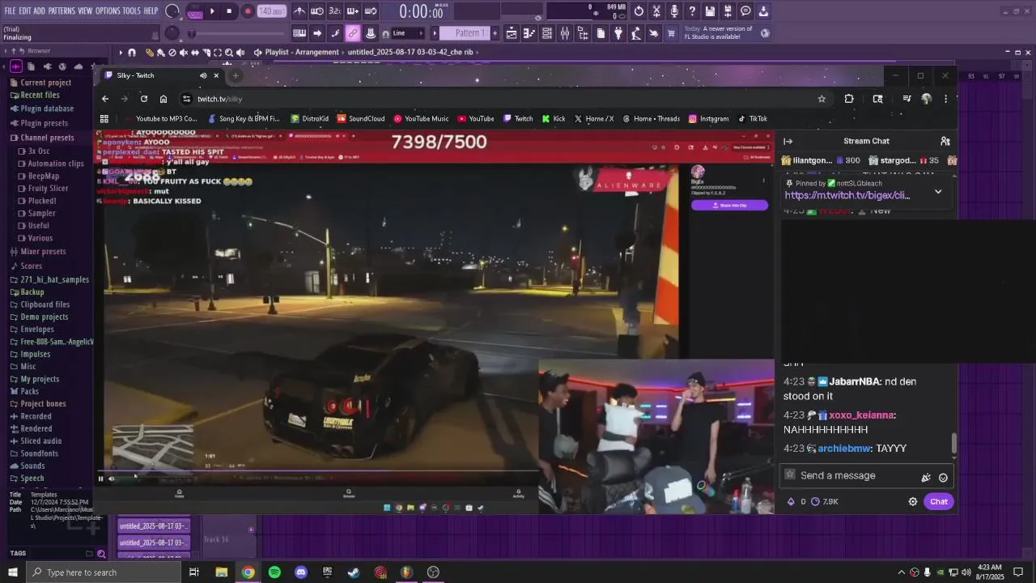Viewport: 1036px width, 583px height.
Task: Click FL Studio undo history icon
Action: point(639,11)
